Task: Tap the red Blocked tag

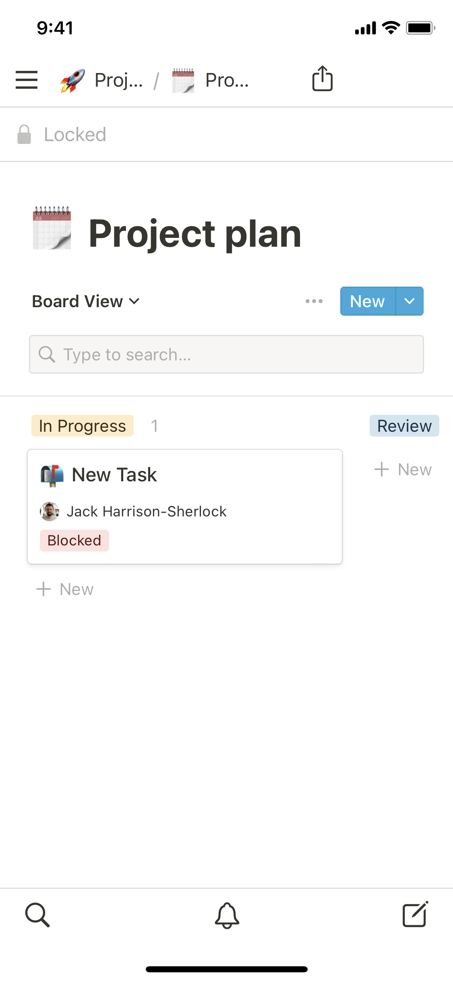Action: 74,541
